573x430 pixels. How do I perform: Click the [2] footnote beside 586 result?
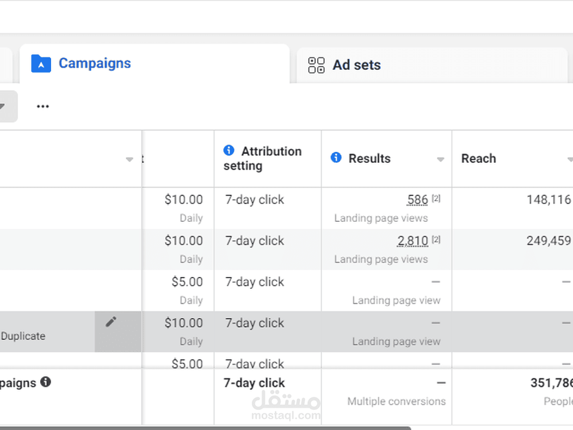pos(436,199)
